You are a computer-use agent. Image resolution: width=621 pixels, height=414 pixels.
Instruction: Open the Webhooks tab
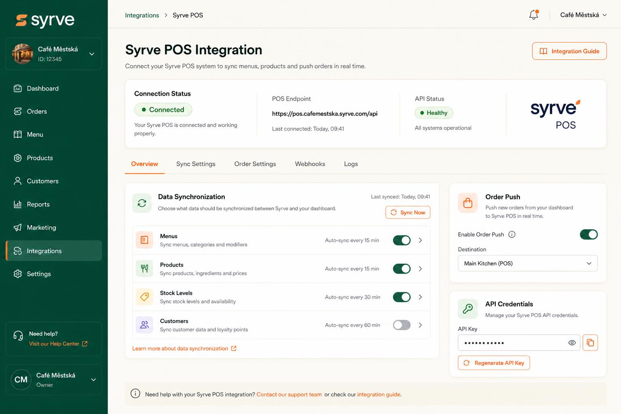pos(310,164)
